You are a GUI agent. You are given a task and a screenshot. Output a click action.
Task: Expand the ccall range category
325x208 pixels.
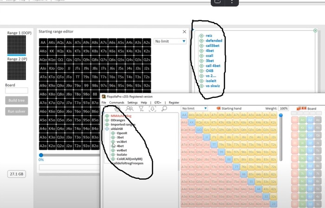(x=201, y=56)
